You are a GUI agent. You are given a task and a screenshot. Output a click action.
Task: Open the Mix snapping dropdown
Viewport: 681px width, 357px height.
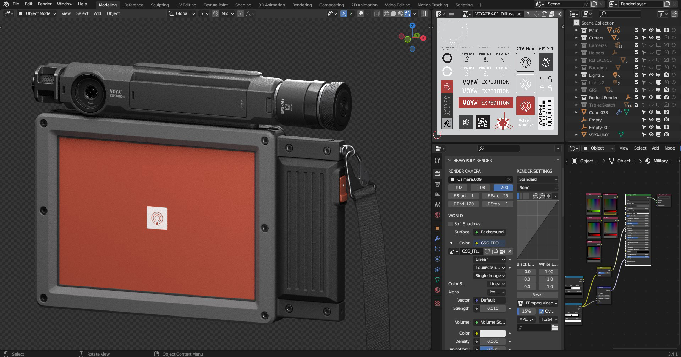pos(227,13)
